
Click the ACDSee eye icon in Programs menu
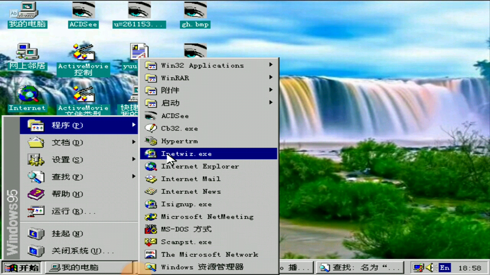pos(151,116)
